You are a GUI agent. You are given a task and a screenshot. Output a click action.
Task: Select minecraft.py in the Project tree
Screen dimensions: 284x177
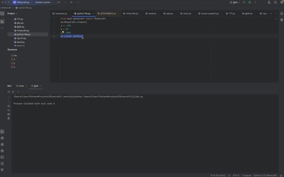point(22,31)
